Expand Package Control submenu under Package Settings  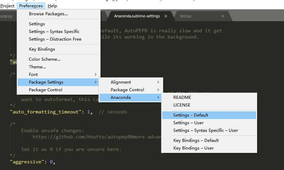131,90
